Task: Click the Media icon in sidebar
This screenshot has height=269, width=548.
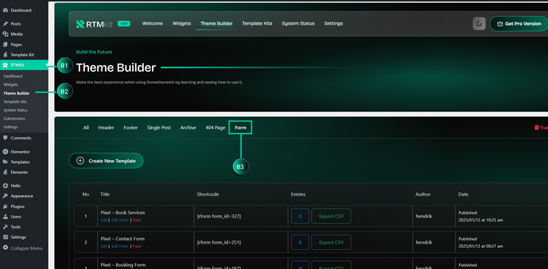Action: (5, 34)
